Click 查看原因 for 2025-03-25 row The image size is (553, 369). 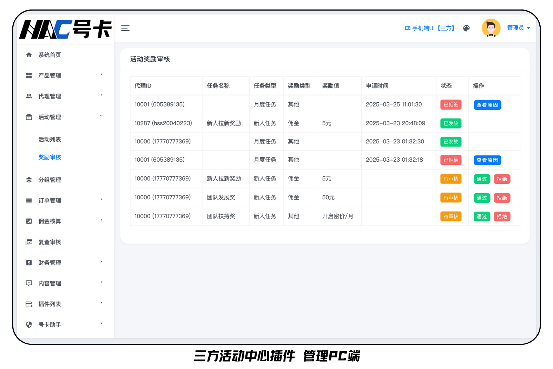[x=487, y=105]
